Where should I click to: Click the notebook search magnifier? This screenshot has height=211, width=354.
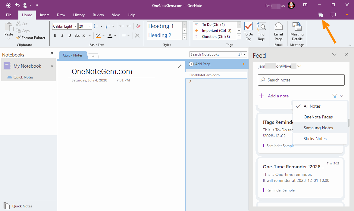click(x=240, y=54)
